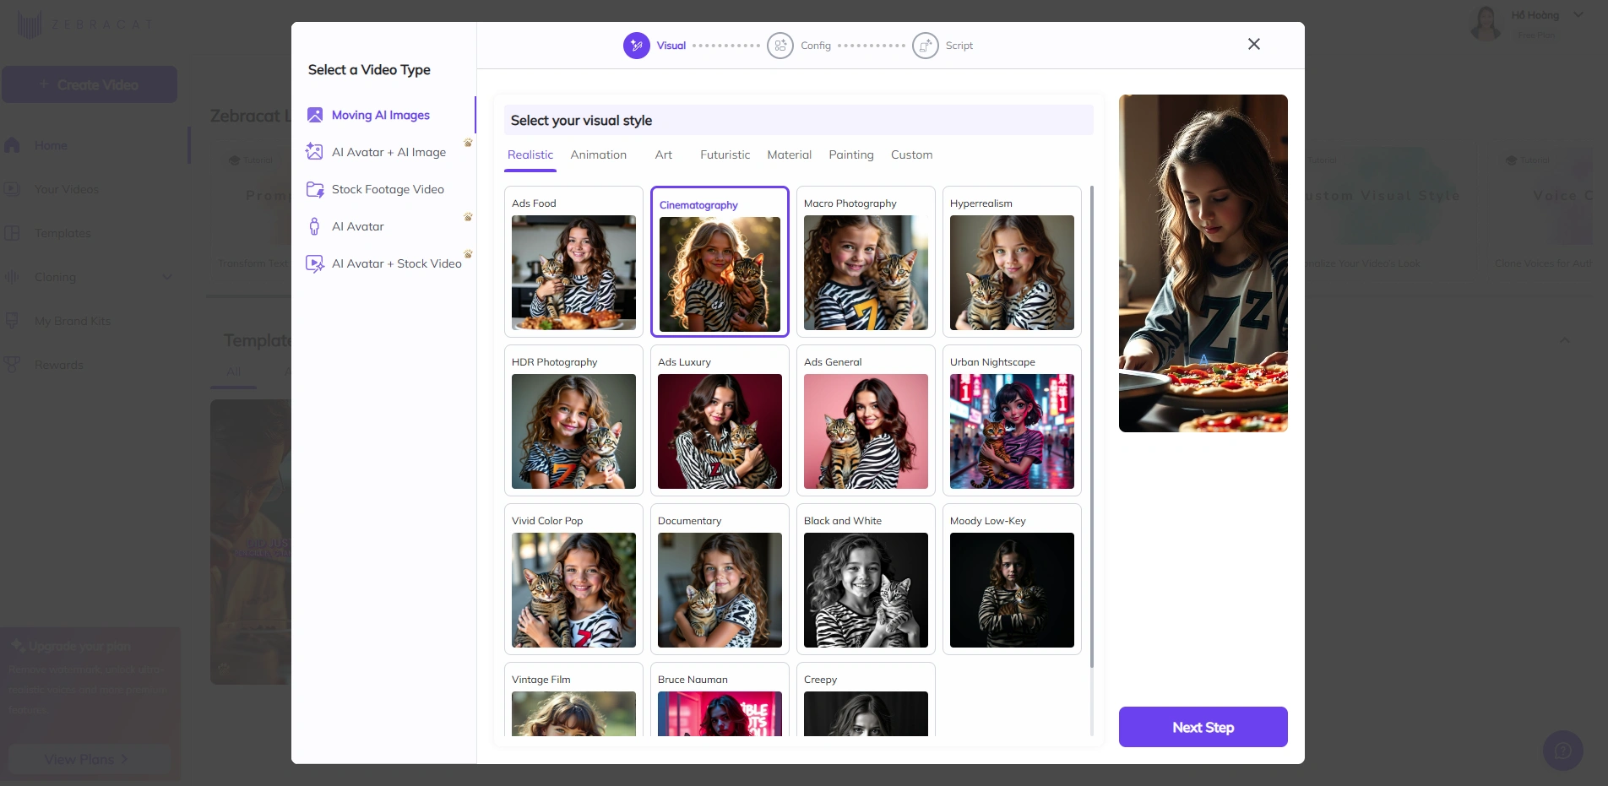Click the AI Avatar + Stock Video icon
Screen dimensions: 1608x786
tap(315, 263)
